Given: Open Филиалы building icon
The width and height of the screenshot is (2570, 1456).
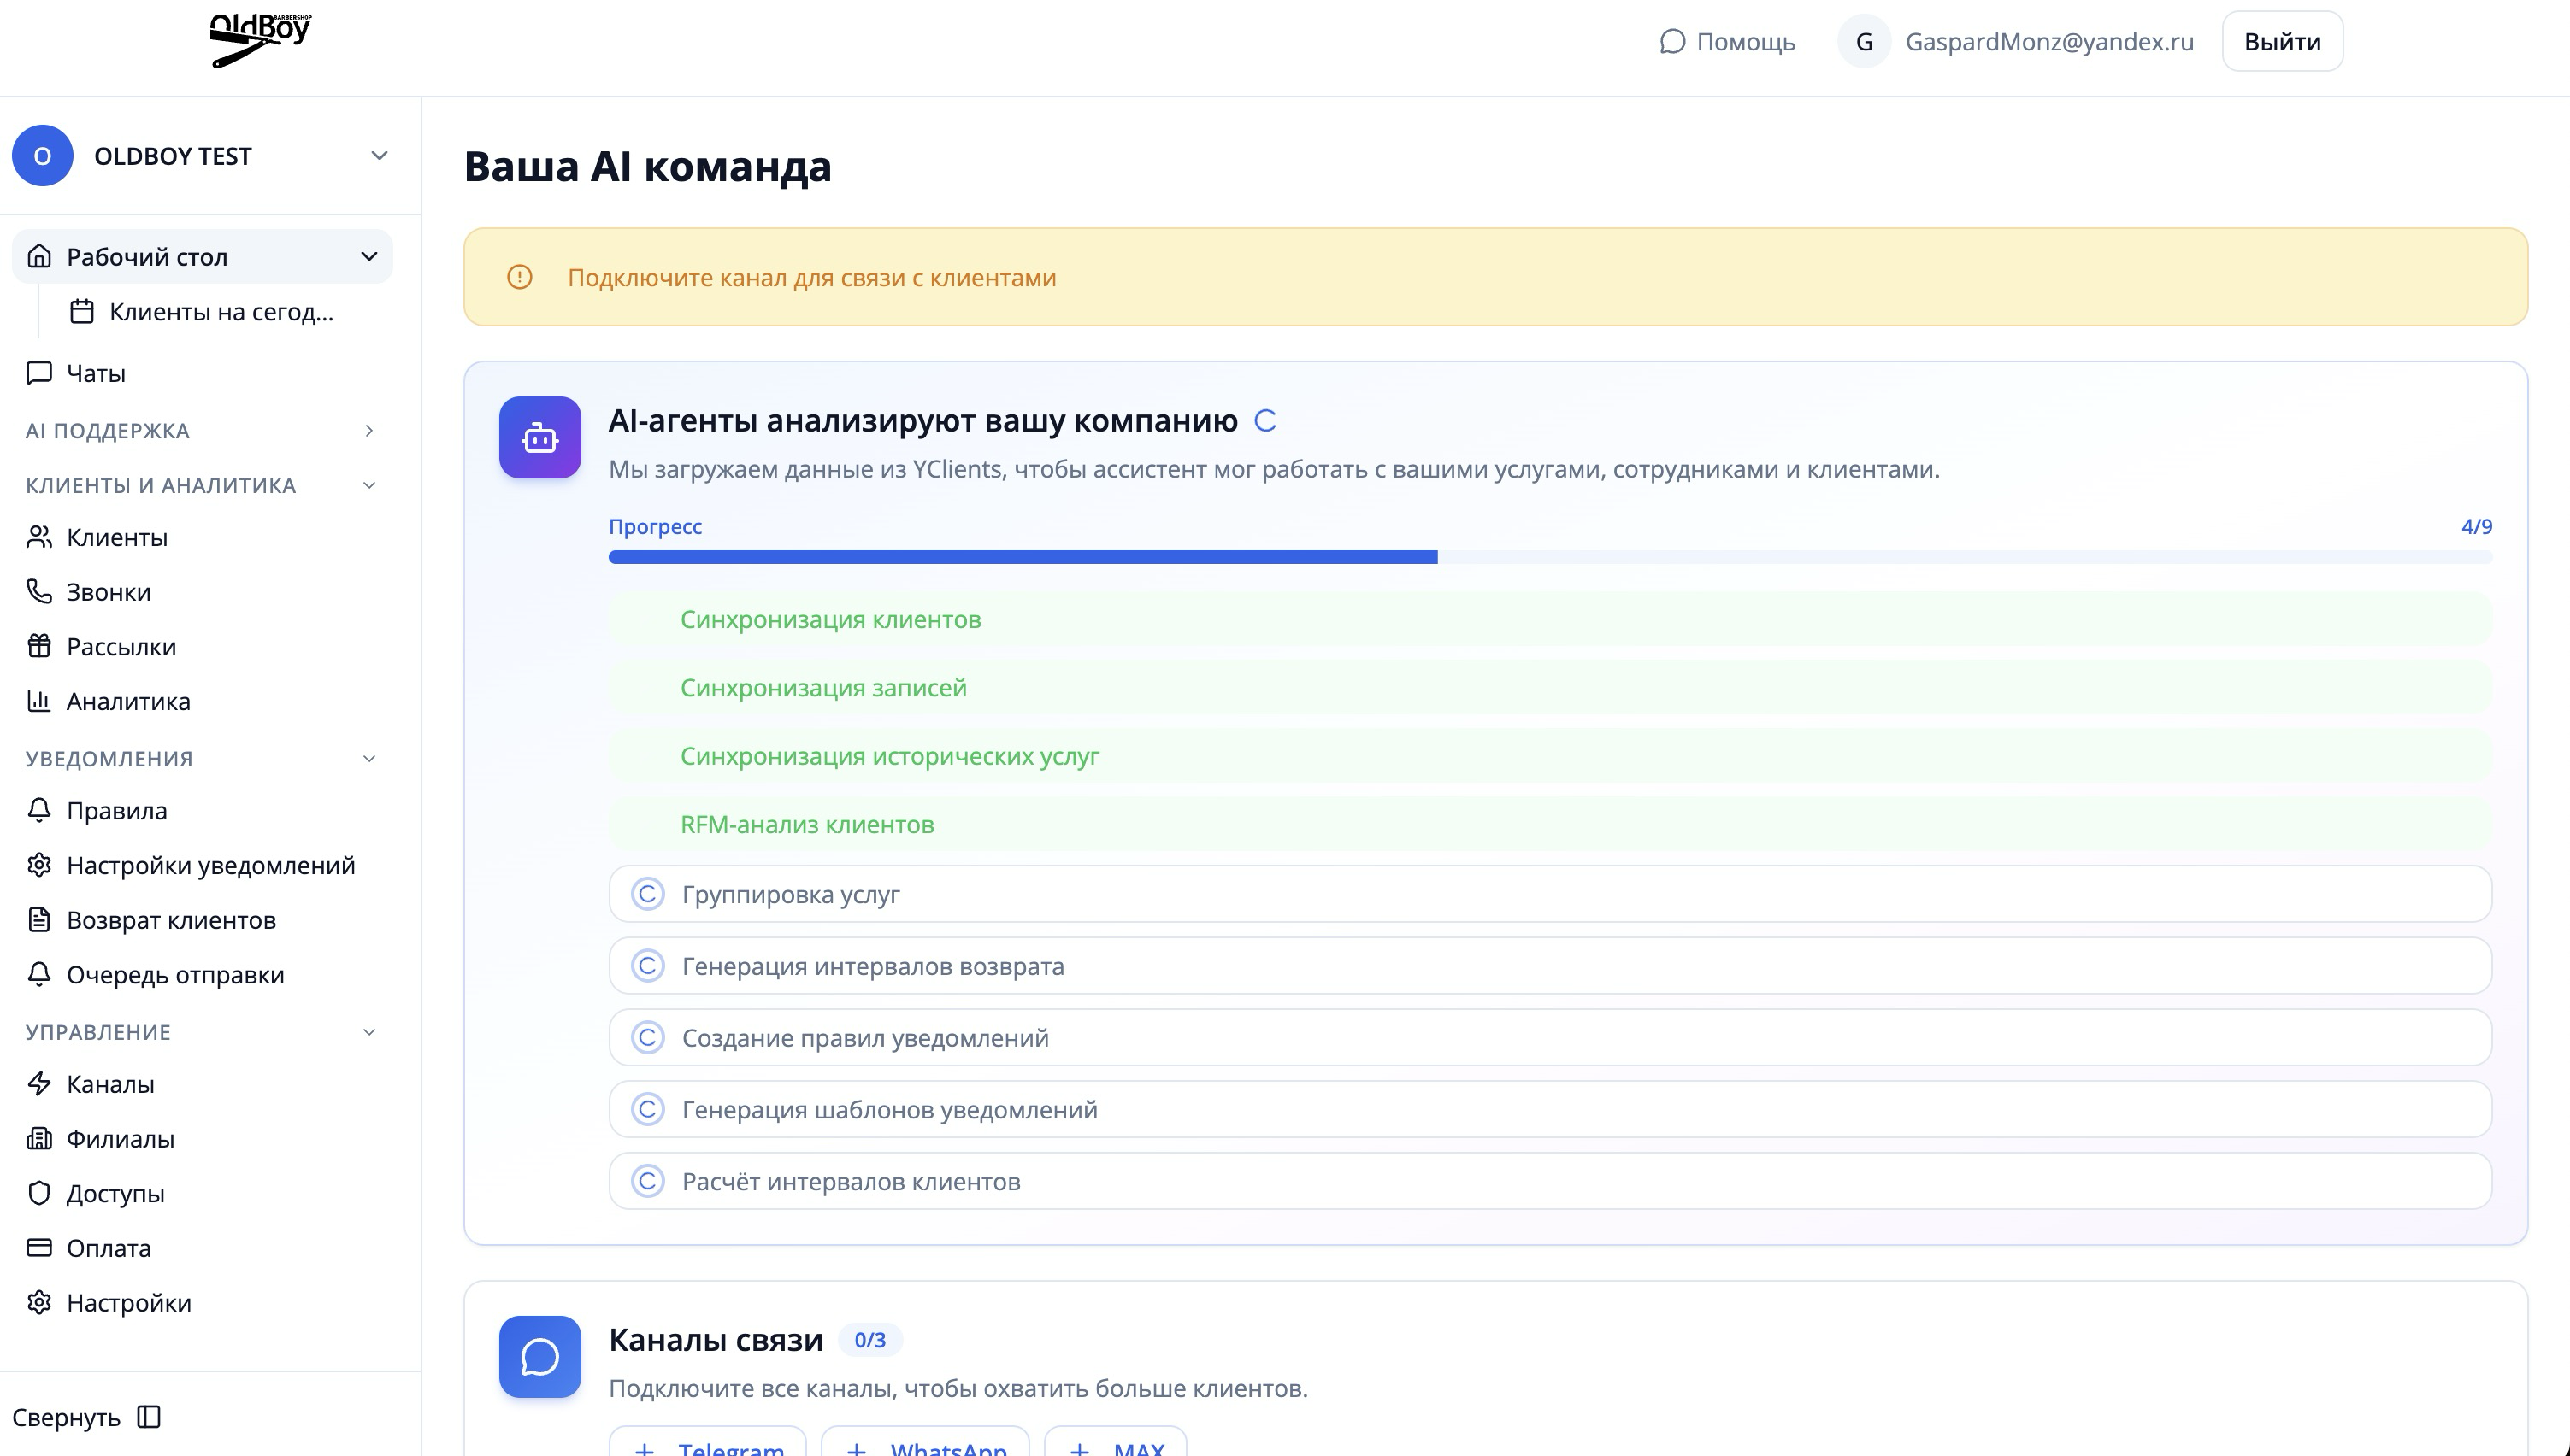Looking at the screenshot, I should pos(39,1138).
